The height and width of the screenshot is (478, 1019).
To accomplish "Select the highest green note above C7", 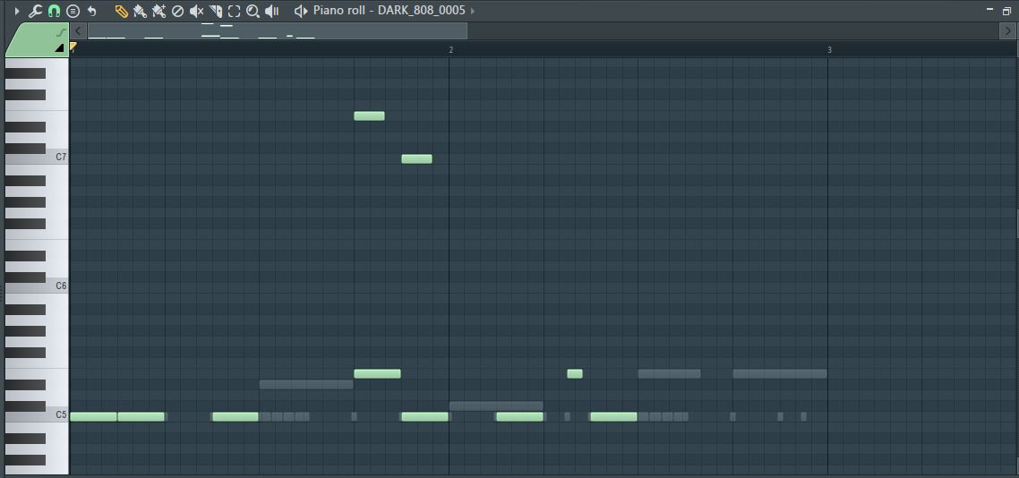I will point(369,116).
